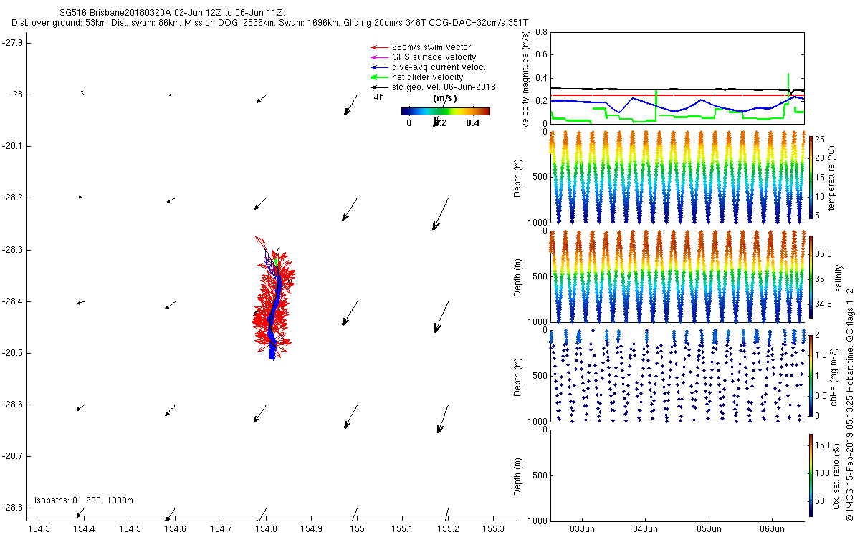
Task: Click the 'Depth (m)' label of salinity panel
Action: tap(517, 277)
